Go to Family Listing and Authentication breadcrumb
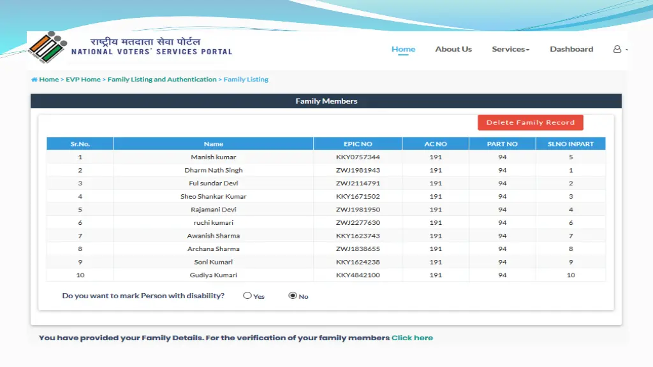The width and height of the screenshot is (653, 367). pyautogui.click(x=162, y=80)
